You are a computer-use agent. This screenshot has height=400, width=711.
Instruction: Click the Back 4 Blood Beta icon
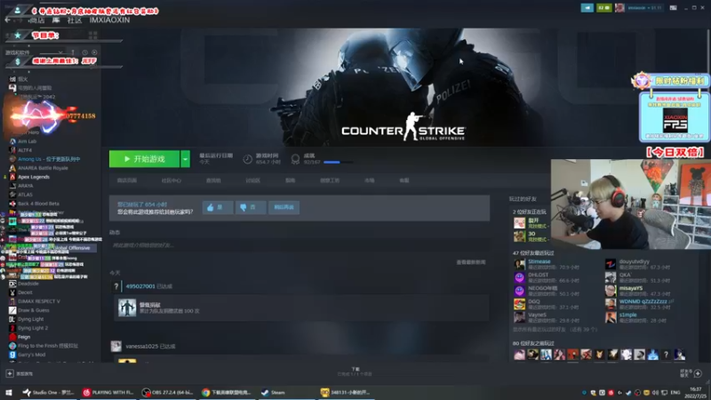pyautogui.click(x=12, y=204)
